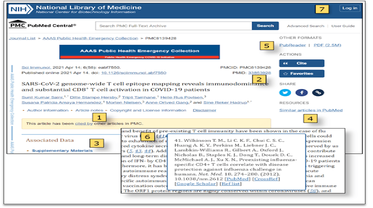Viewport: 373px width, 208px height.
Task: Copy the permalink via the link icon
Action: click(x=318, y=93)
